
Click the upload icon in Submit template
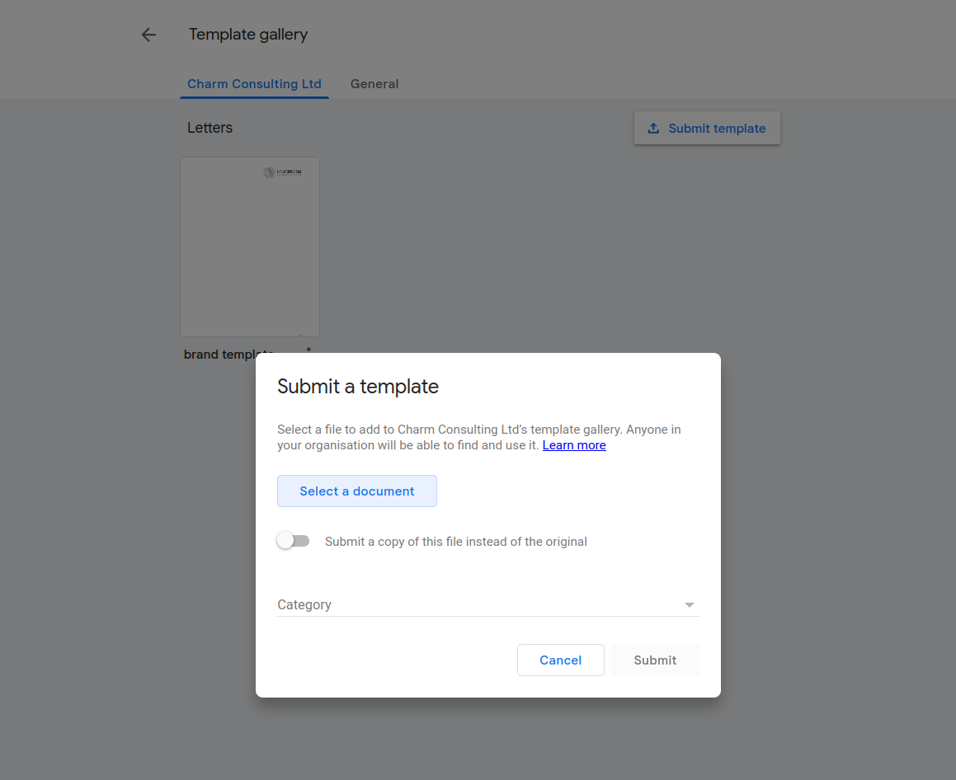653,128
